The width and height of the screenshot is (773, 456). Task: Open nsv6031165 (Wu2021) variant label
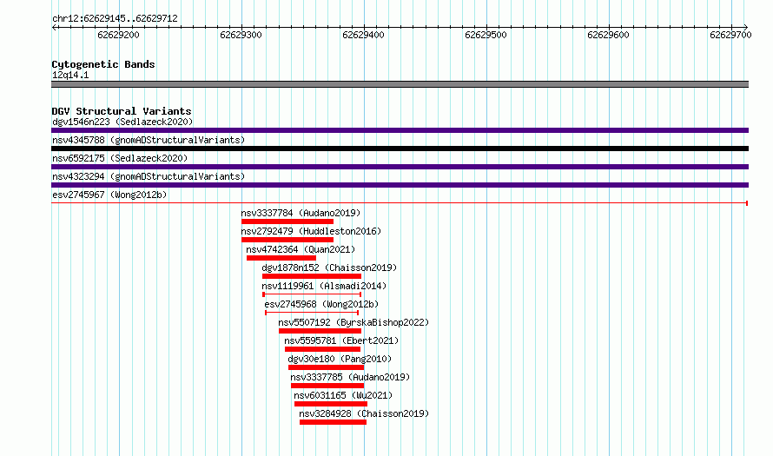343,395
